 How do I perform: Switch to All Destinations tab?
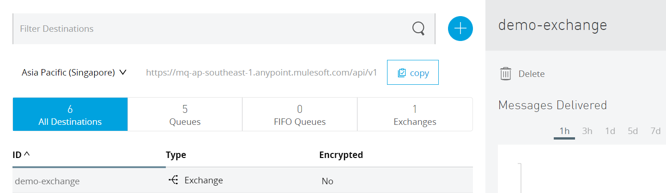tap(70, 115)
